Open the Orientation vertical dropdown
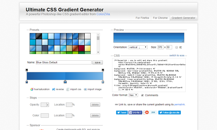 click(138, 47)
